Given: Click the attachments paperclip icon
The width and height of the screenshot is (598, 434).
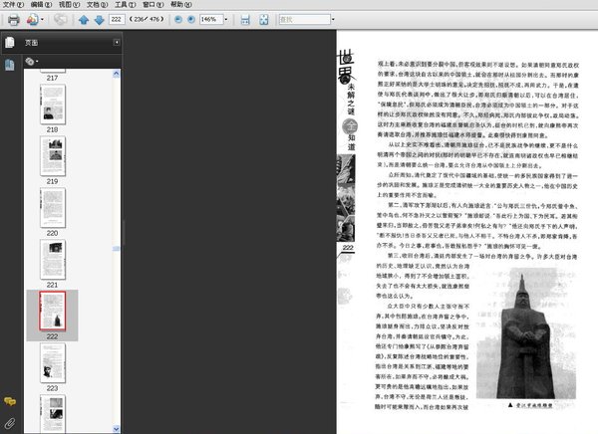Looking at the screenshot, I should [x=10, y=423].
